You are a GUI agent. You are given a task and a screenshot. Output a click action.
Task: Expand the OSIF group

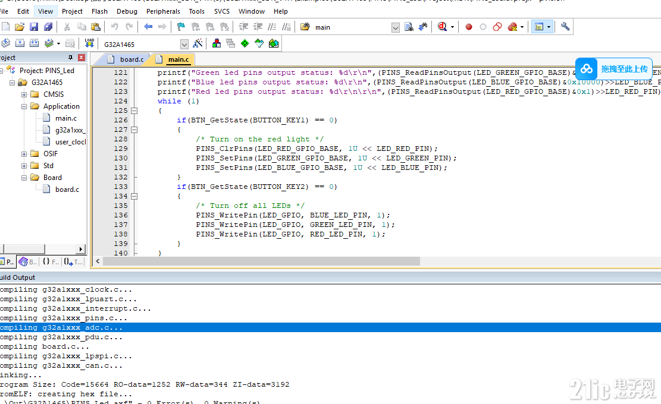click(24, 154)
